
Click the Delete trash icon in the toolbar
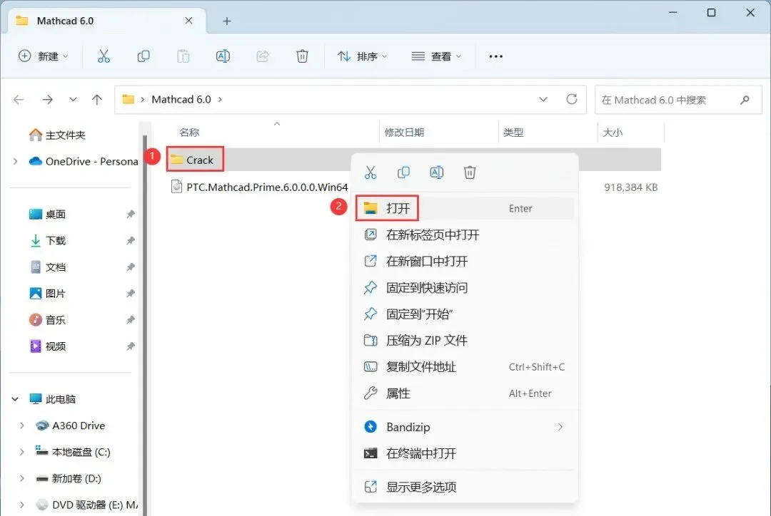click(x=302, y=56)
